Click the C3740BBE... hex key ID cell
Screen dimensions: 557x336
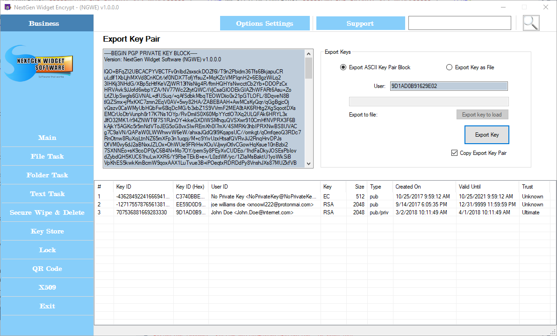click(191, 197)
